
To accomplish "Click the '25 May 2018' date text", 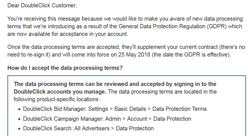I will [x=134, y=55].
